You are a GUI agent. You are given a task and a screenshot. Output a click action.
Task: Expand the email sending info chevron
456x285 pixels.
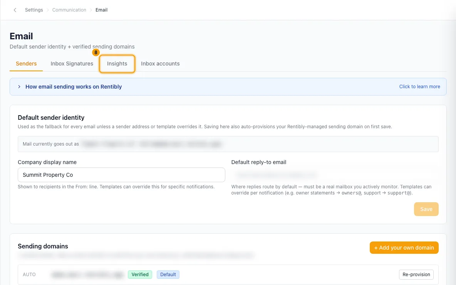(x=19, y=87)
